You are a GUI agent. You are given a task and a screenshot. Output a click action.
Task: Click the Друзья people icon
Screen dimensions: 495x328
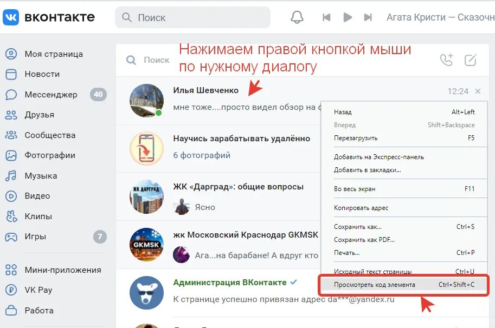11,115
